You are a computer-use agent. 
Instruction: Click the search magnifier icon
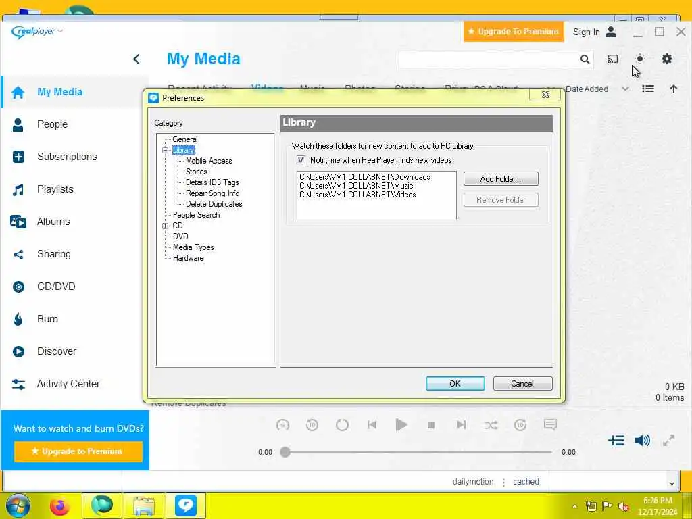[x=585, y=59]
